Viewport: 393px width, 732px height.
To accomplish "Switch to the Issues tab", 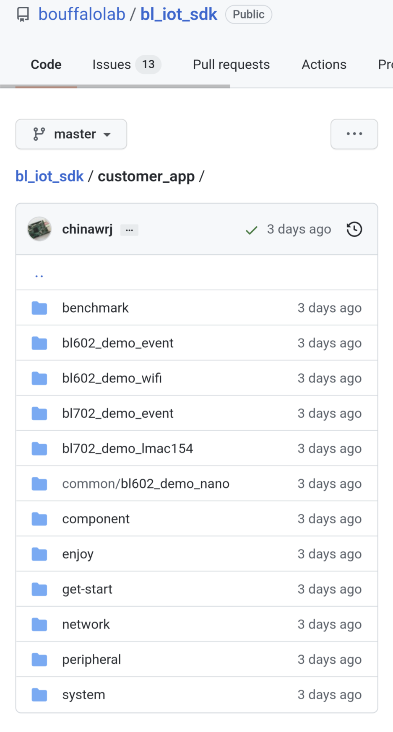I will click(x=126, y=65).
